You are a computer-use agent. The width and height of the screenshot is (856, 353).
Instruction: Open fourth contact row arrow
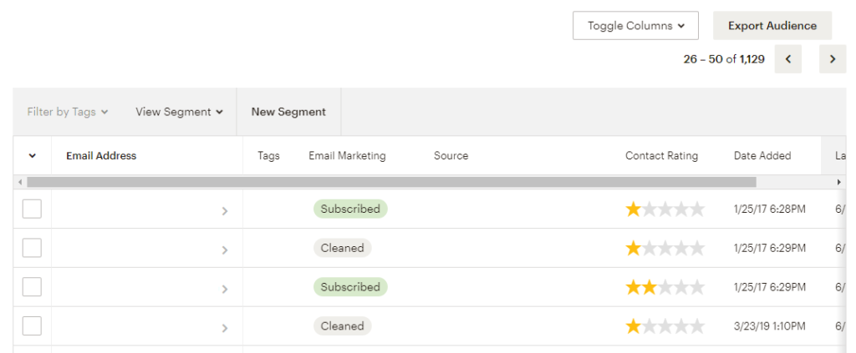tap(224, 328)
